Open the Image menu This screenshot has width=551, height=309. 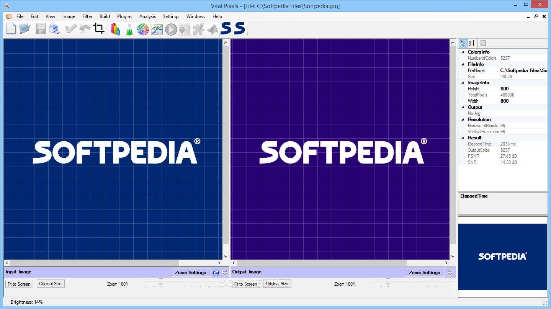[x=69, y=16]
